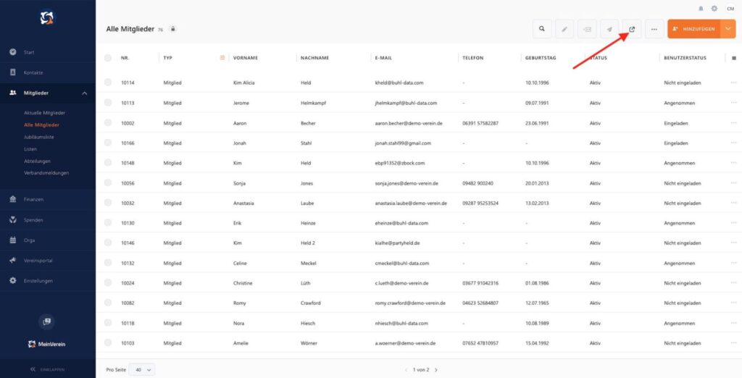Image resolution: width=742 pixels, height=378 pixels.
Task: Open row actions for Jonah Stahl
Action: coord(733,143)
